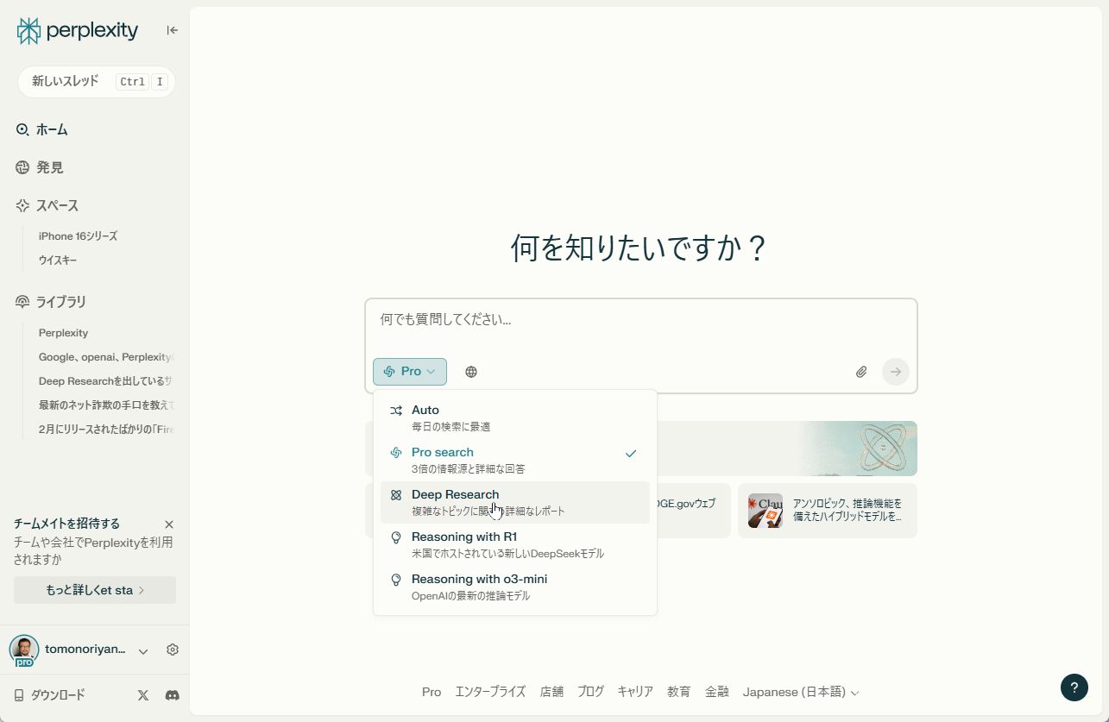Submit the query with the arrow button

896,372
